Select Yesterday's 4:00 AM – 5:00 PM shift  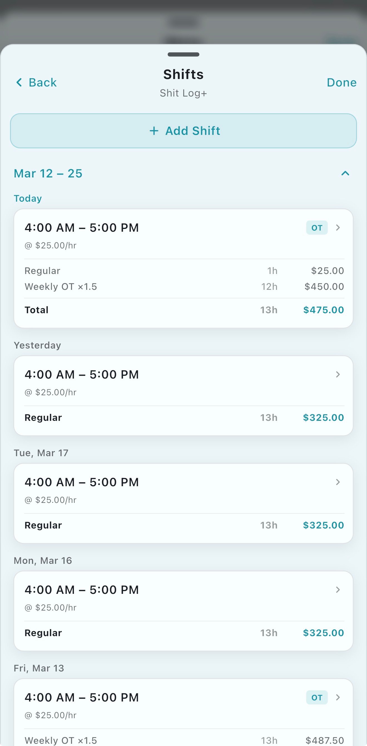pyautogui.click(x=82, y=374)
